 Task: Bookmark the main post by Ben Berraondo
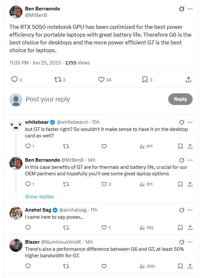click(145, 80)
